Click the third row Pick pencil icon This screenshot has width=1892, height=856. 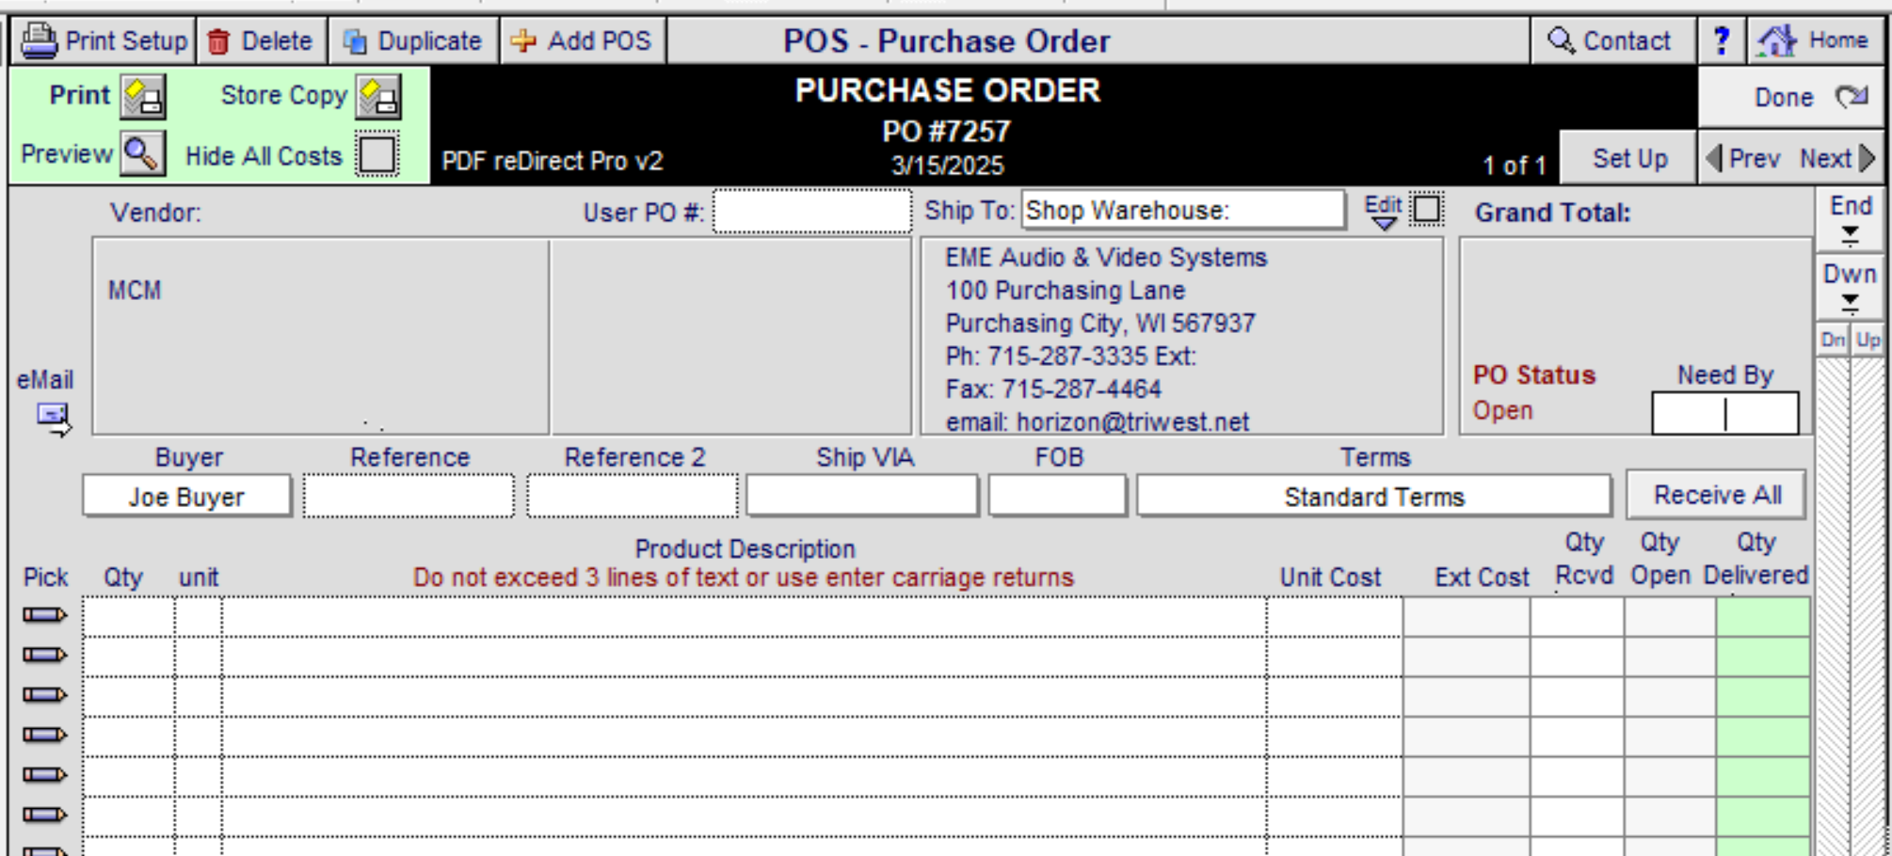pos(44,695)
